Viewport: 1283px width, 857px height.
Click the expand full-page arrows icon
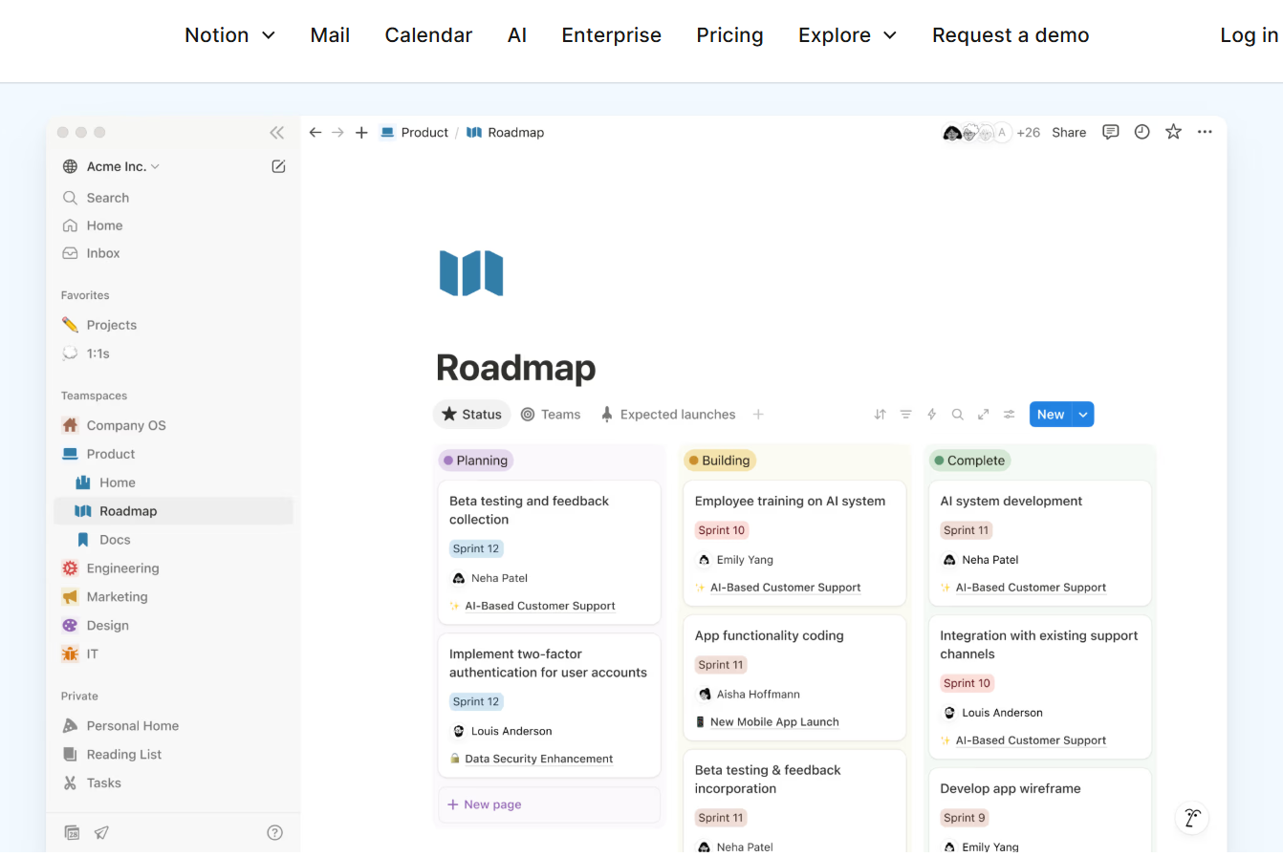[x=983, y=415]
